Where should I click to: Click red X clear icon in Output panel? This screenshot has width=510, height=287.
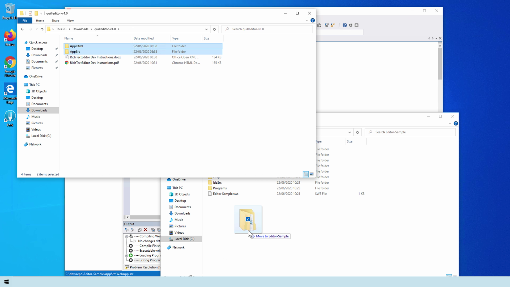[x=145, y=230]
